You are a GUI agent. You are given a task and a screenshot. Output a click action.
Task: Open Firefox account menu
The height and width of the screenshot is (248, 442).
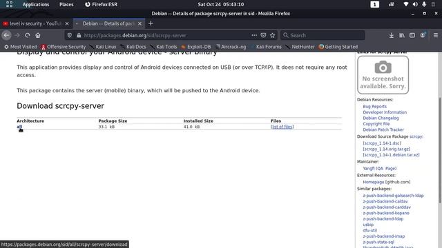pyautogui.click(x=423, y=35)
